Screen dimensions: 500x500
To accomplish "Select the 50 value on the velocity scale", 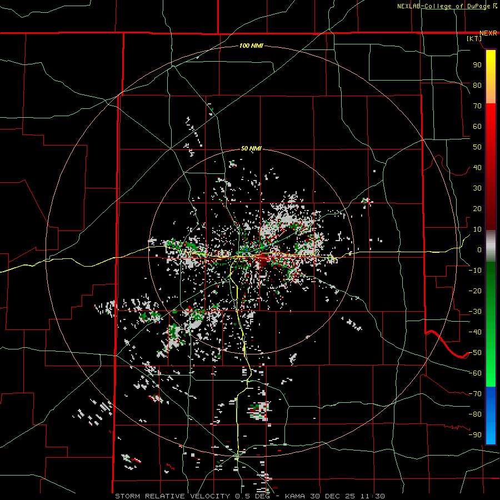I will coord(477,147).
